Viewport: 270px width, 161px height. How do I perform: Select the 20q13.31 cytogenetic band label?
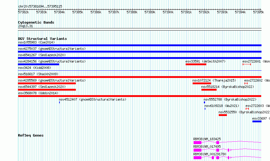click(25, 26)
